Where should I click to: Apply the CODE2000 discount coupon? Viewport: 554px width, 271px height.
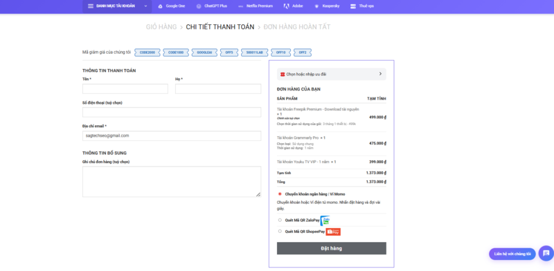pos(148,53)
